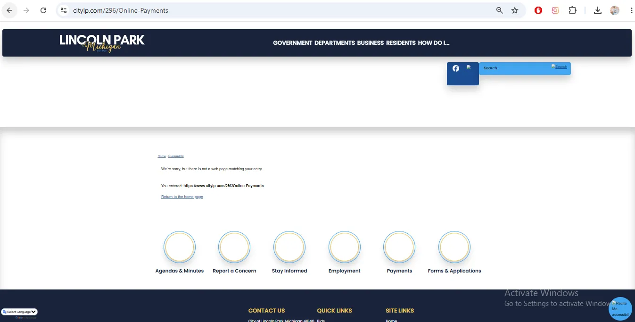This screenshot has width=635, height=322.
Task: View site information icon in address bar
Action: (x=64, y=10)
